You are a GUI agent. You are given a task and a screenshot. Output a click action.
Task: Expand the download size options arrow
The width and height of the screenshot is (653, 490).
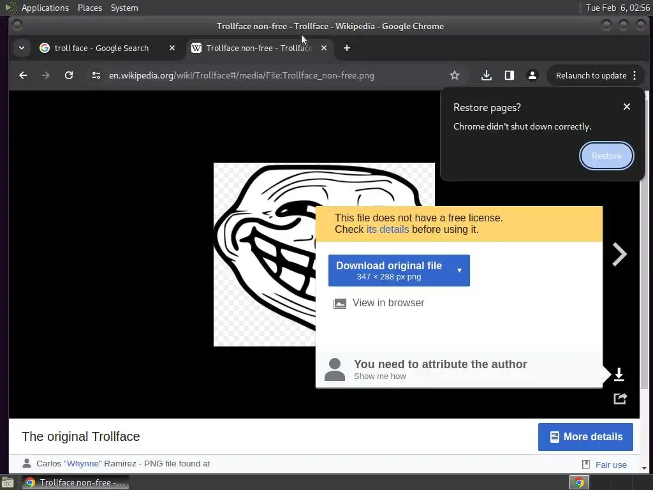[x=459, y=271]
